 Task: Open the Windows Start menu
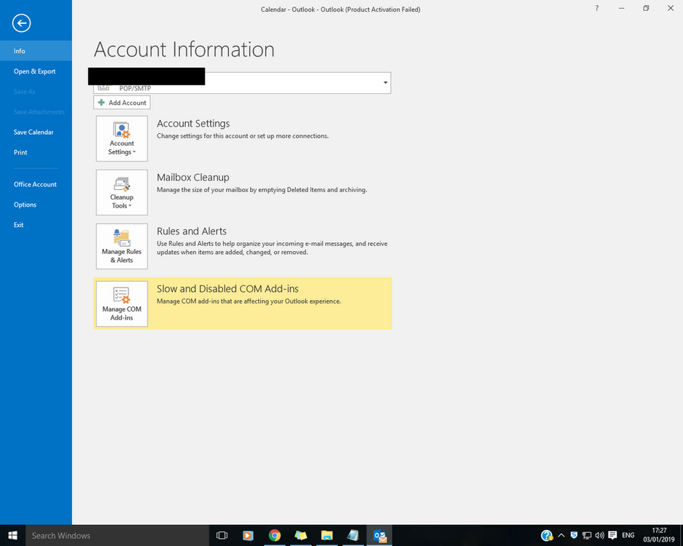pos(12,536)
